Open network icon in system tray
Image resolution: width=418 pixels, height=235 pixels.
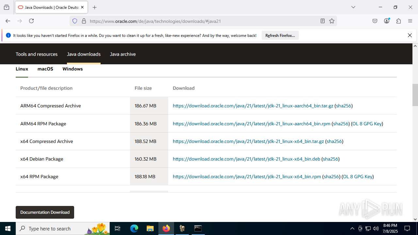coord(368,228)
